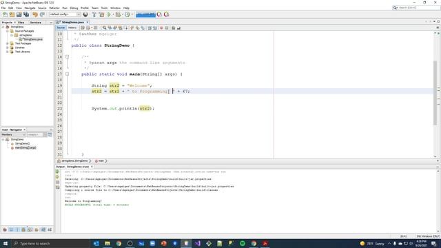Image resolution: width=441 pixels, height=248 pixels.
Task: Open the Debug menu
Action: point(74,8)
